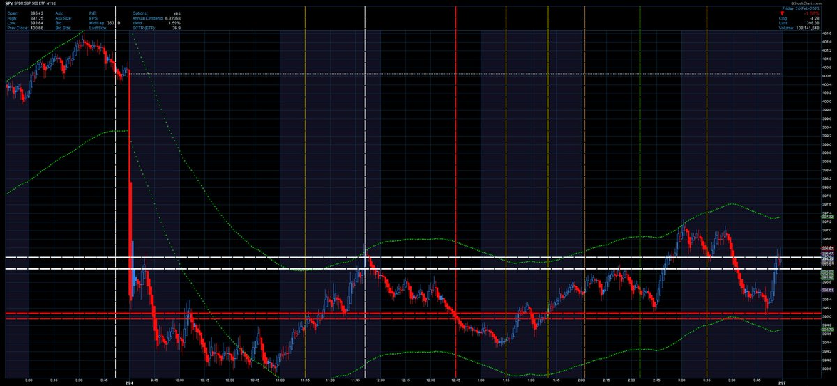Click the 394.70 green price tag
837x386 pixels.
click(828, 330)
